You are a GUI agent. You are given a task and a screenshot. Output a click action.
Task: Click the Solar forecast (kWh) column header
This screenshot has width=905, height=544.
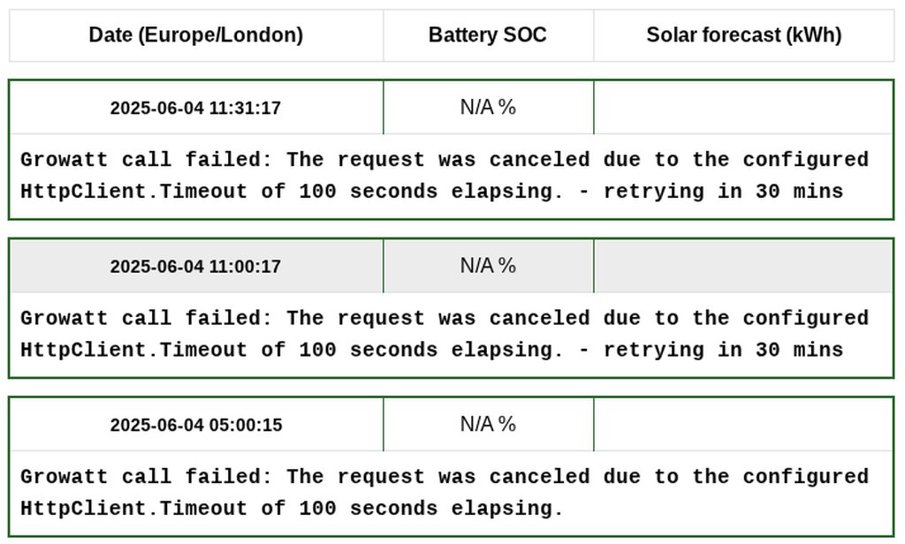[743, 35]
